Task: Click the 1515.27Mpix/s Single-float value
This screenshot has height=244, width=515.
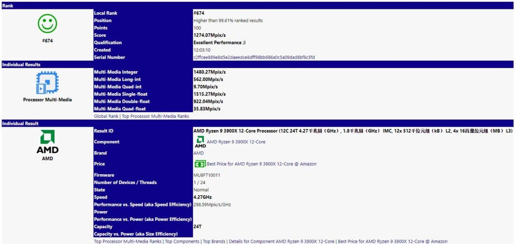Action: coord(210,94)
